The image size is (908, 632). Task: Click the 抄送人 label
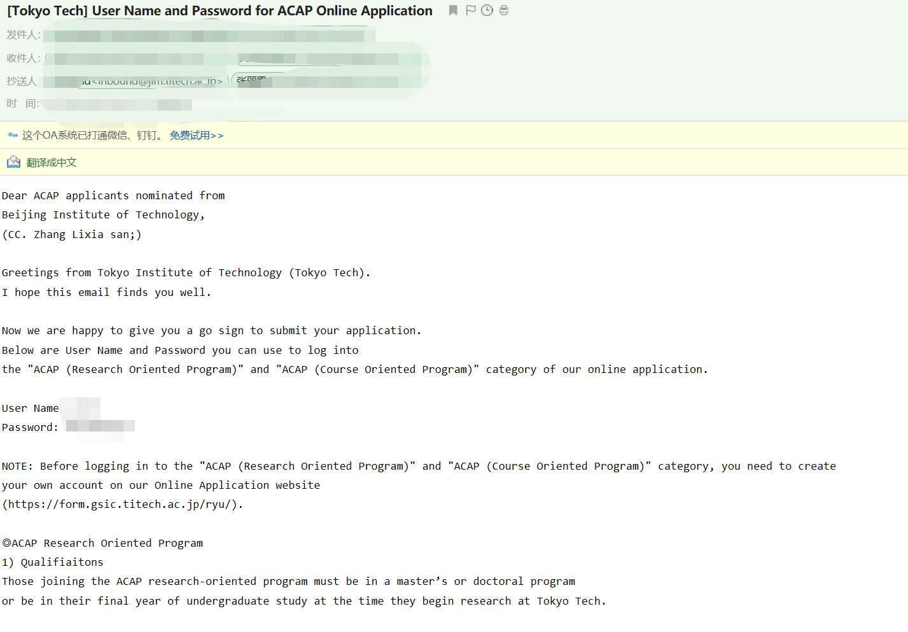click(x=22, y=81)
